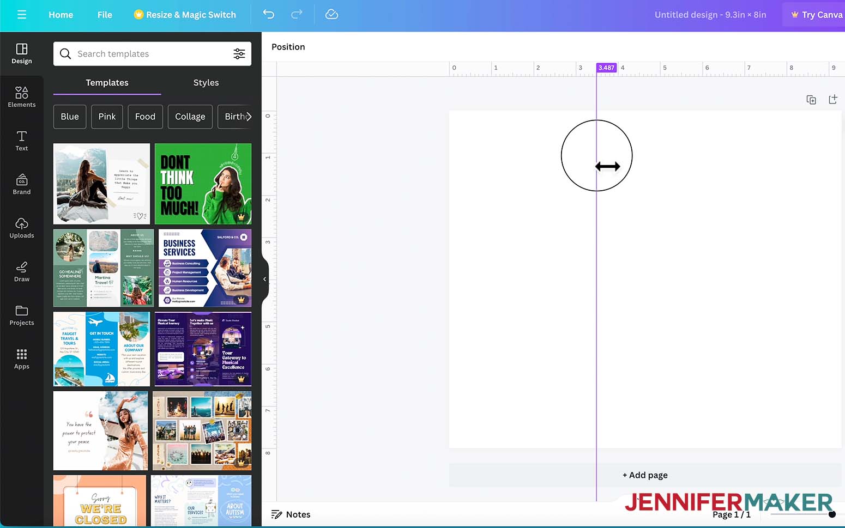Screen dimensions: 845x528
Task: Open Resize & Magic Switch
Action: pyautogui.click(x=185, y=15)
